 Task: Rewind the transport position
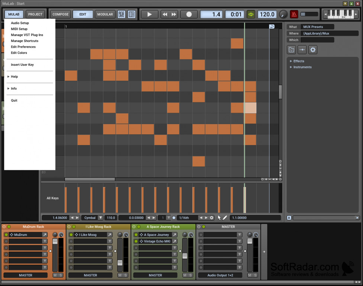click(165, 15)
